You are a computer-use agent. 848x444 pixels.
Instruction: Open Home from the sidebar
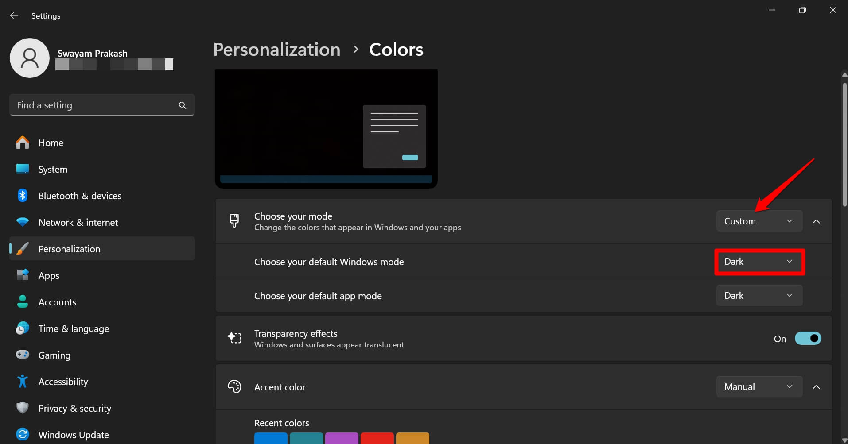[x=102, y=143]
